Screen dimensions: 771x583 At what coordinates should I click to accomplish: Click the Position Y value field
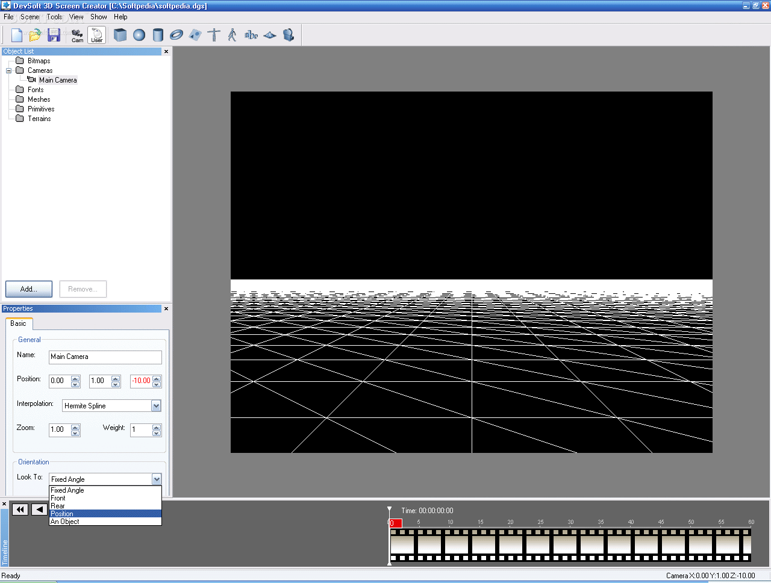tap(101, 381)
